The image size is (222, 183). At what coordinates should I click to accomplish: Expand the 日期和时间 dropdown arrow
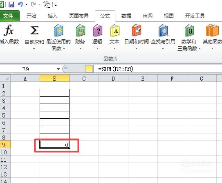coord(136,49)
